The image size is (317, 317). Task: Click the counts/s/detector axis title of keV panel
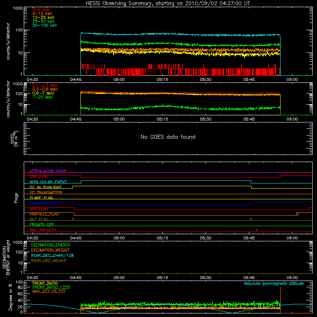(x=8, y=41)
